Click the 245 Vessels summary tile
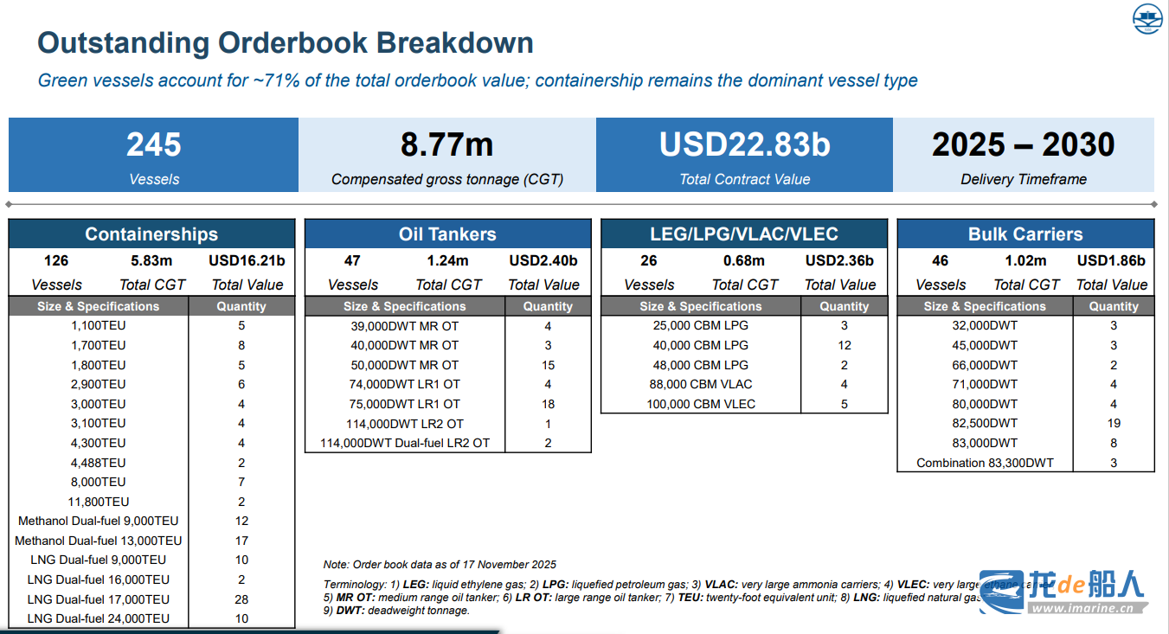This screenshot has width=1169, height=634. pos(154,155)
